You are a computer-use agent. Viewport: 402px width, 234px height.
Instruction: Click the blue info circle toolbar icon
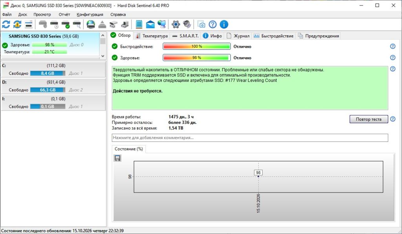tap(224, 25)
